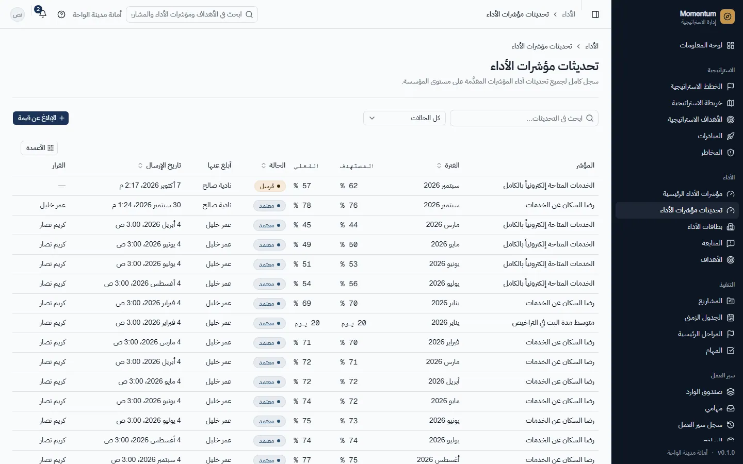This screenshot has width=743, height=464.
Task: Click الأداء breadcrumb above page title
Action: (x=592, y=46)
